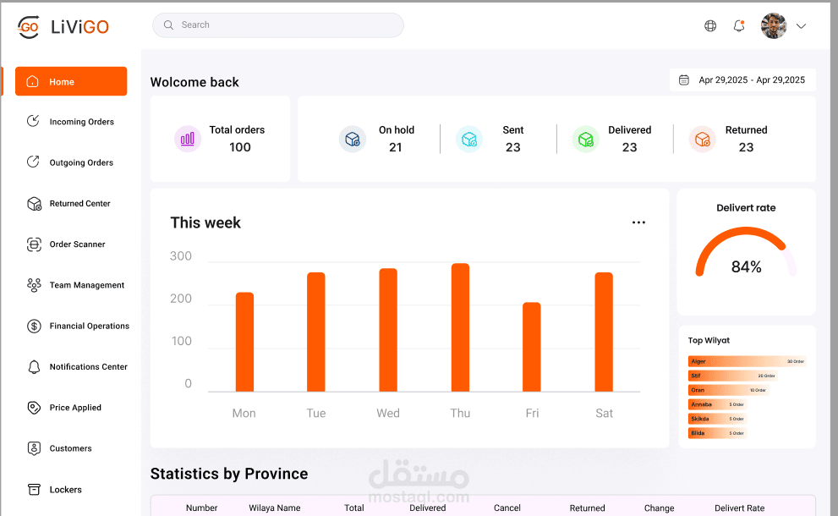
Task: Click the Financial Operations dollar icon
Action: click(34, 326)
